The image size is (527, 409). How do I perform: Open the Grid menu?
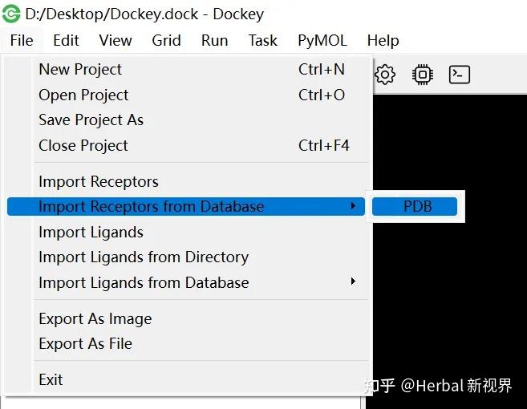point(166,40)
